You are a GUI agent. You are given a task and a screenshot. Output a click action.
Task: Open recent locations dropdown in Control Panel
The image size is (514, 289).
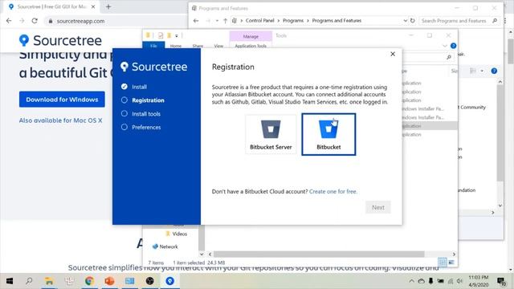tap(217, 21)
